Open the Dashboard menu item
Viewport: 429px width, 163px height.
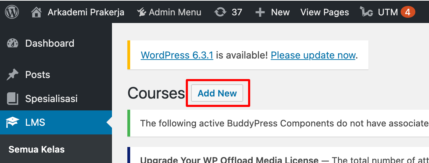pyautogui.click(x=56, y=43)
